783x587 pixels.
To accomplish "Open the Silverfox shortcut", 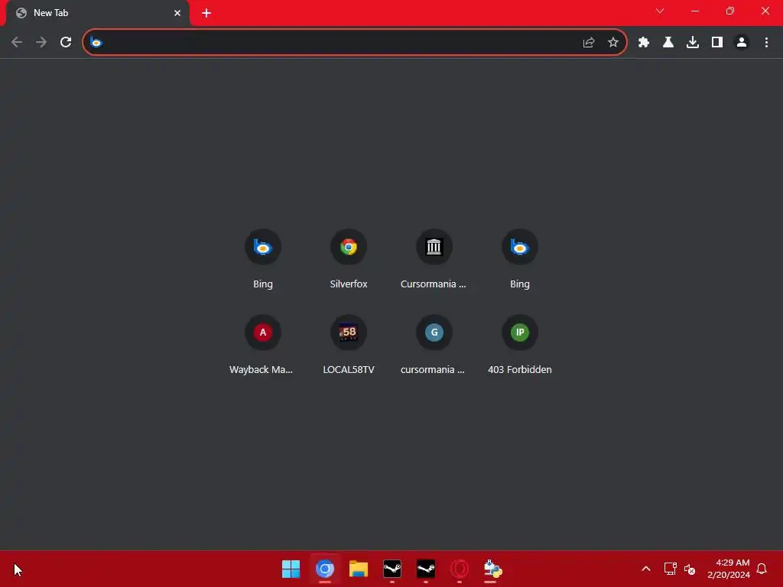I will point(349,259).
